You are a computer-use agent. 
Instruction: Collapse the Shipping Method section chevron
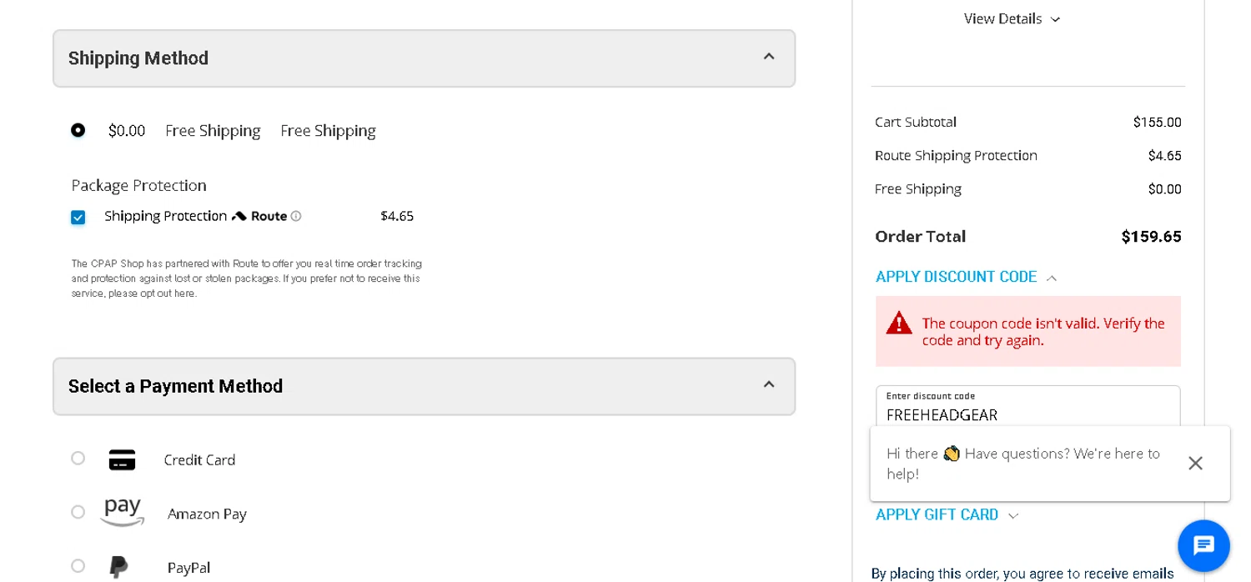coord(769,57)
